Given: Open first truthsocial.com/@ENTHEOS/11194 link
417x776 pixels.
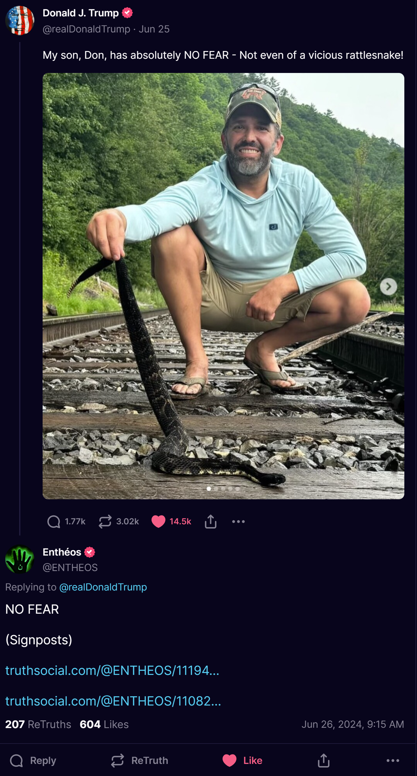Looking at the screenshot, I should (112, 670).
